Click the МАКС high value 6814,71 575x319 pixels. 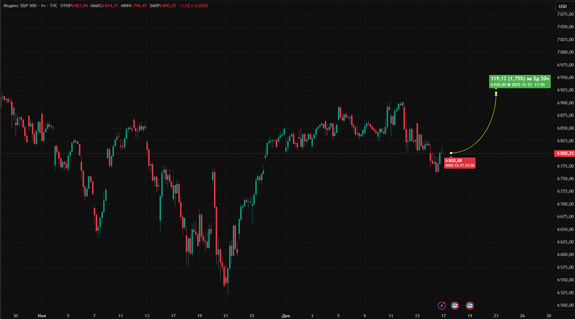tap(110, 6)
